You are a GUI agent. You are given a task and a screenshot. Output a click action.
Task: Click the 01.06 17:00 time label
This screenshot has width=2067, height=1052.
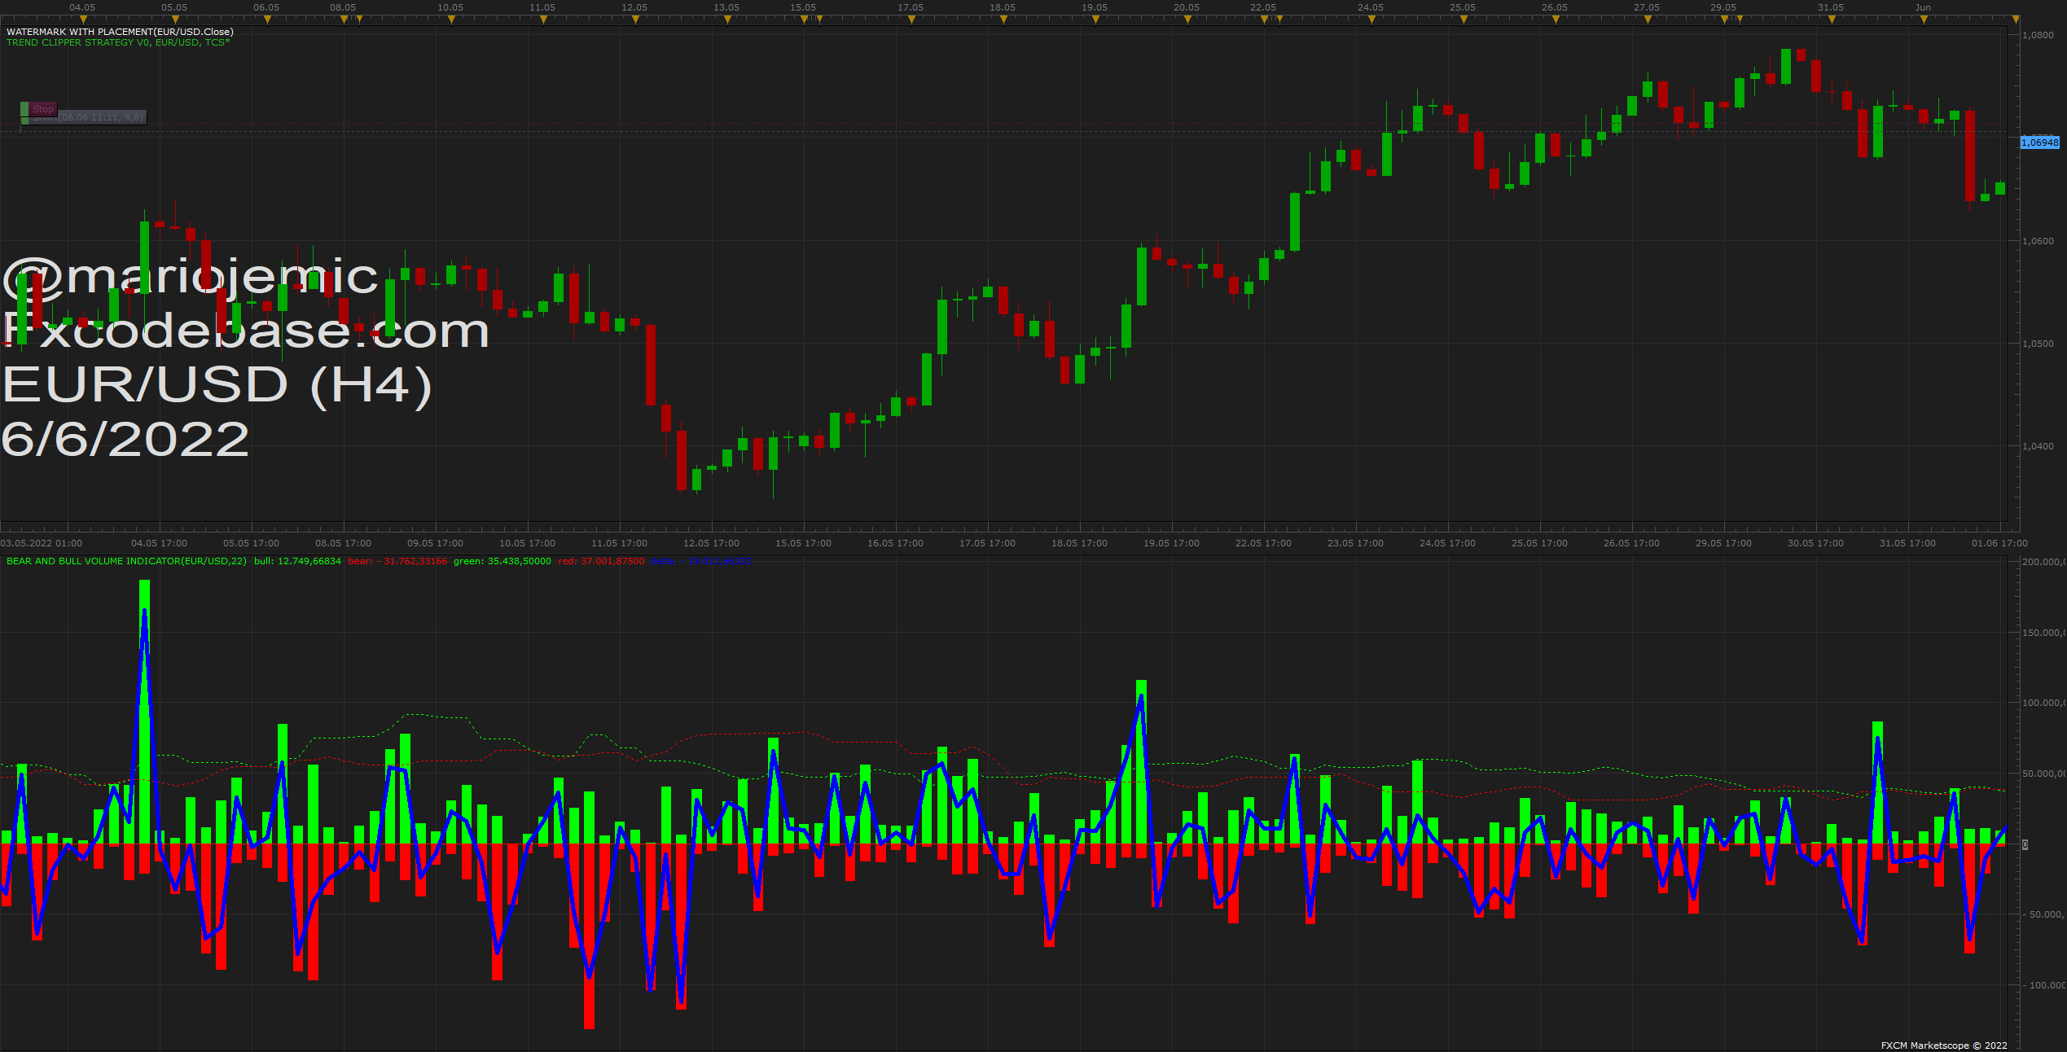point(1999,543)
